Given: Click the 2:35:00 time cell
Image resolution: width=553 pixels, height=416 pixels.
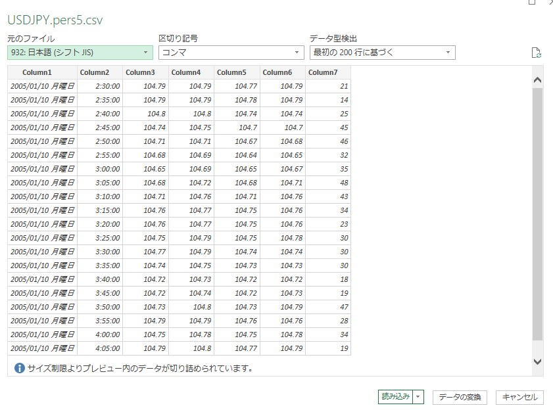Looking at the screenshot, I should click(x=100, y=100).
